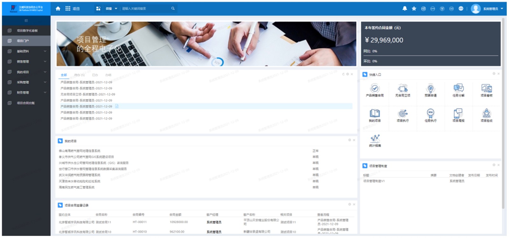Viewport: 509px width, 238px height.
Task: Open 项目执行 target shortcut
Action: 403,115
